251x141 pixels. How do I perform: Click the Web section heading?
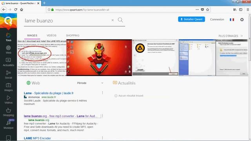point(33,83)
